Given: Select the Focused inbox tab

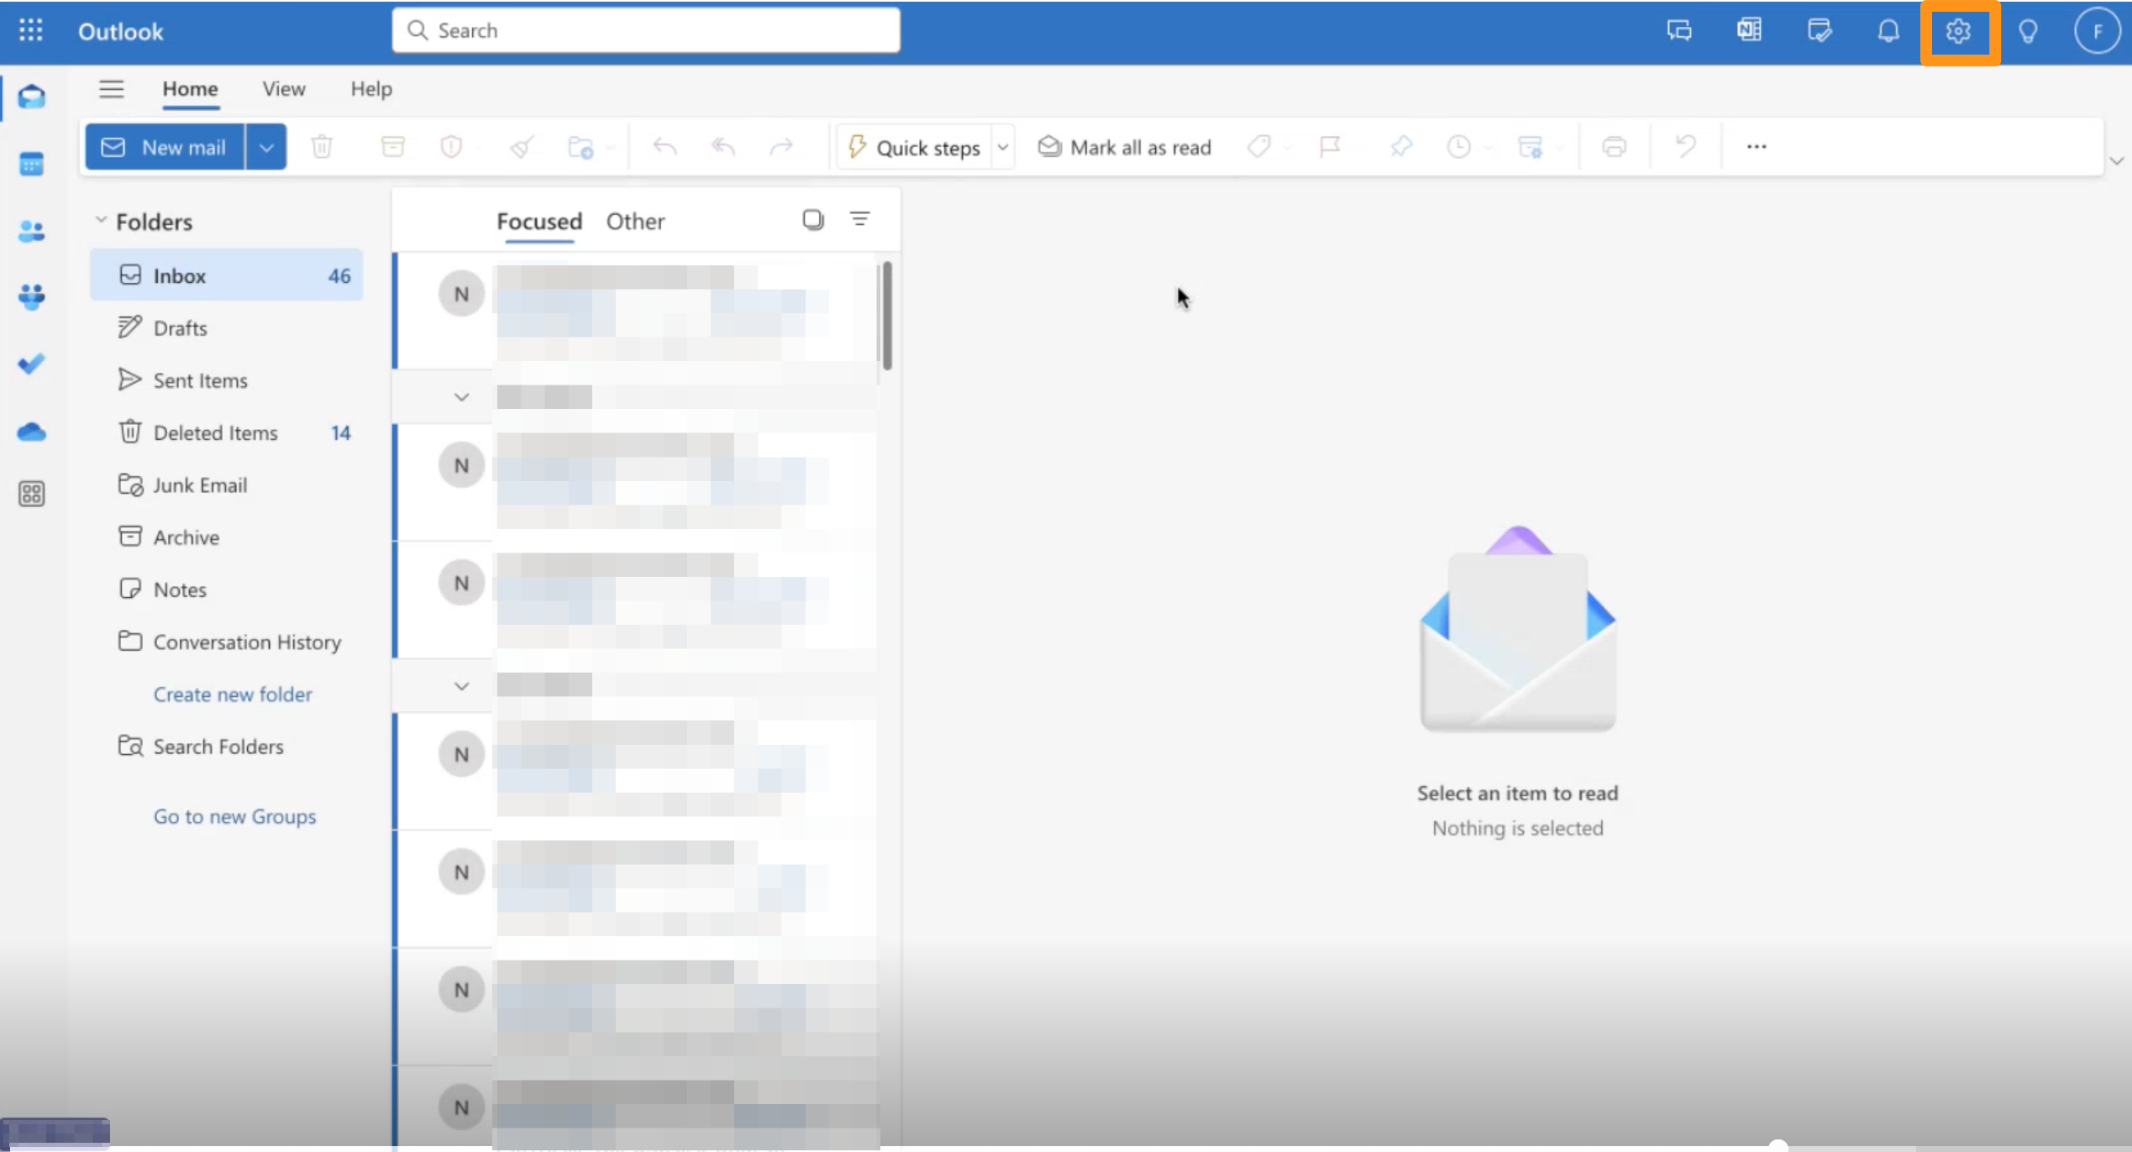Looking at the screenshot, I should tap(539, 222).
